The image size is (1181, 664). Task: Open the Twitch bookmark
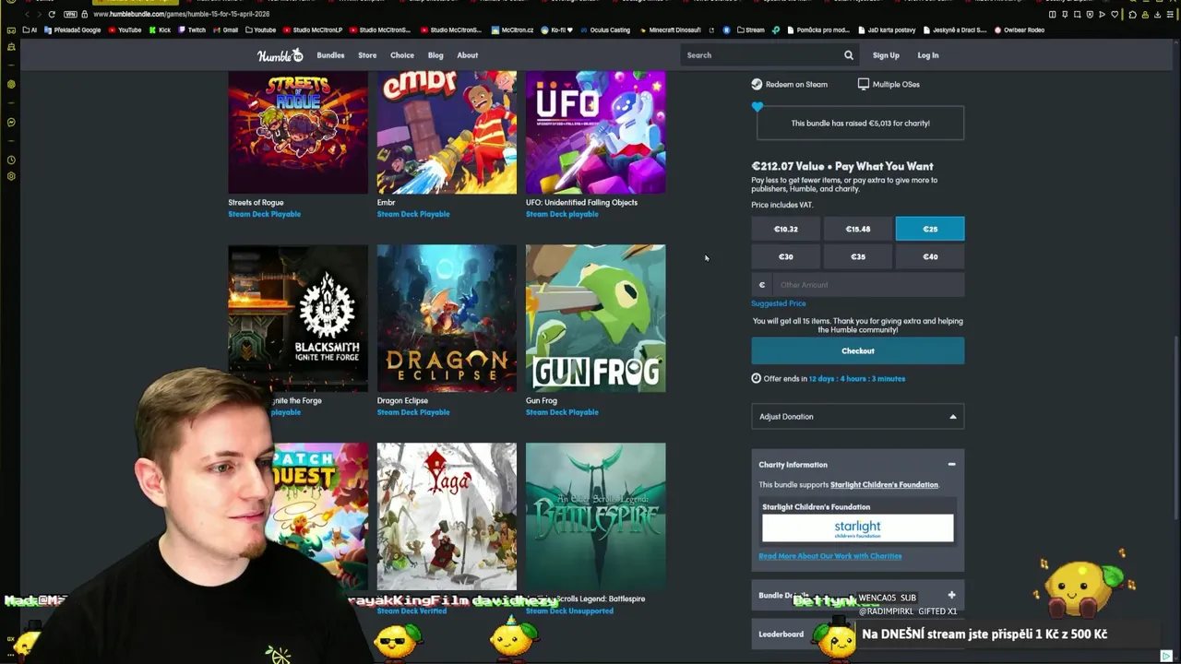click(192, 30)
